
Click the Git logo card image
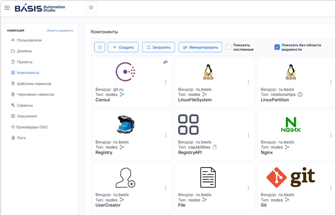[291, 177]
